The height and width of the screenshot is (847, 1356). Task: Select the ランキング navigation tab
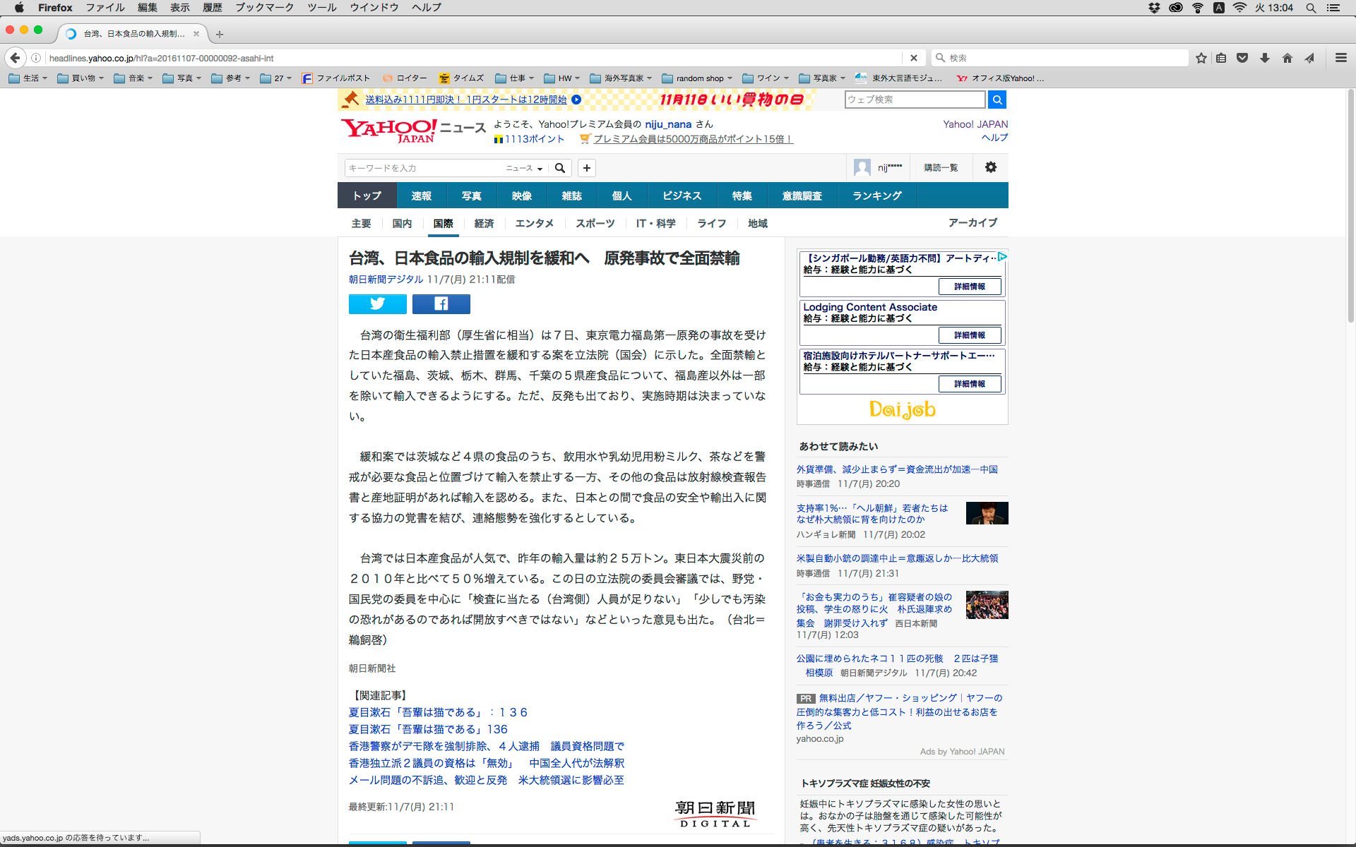(876, 196)
